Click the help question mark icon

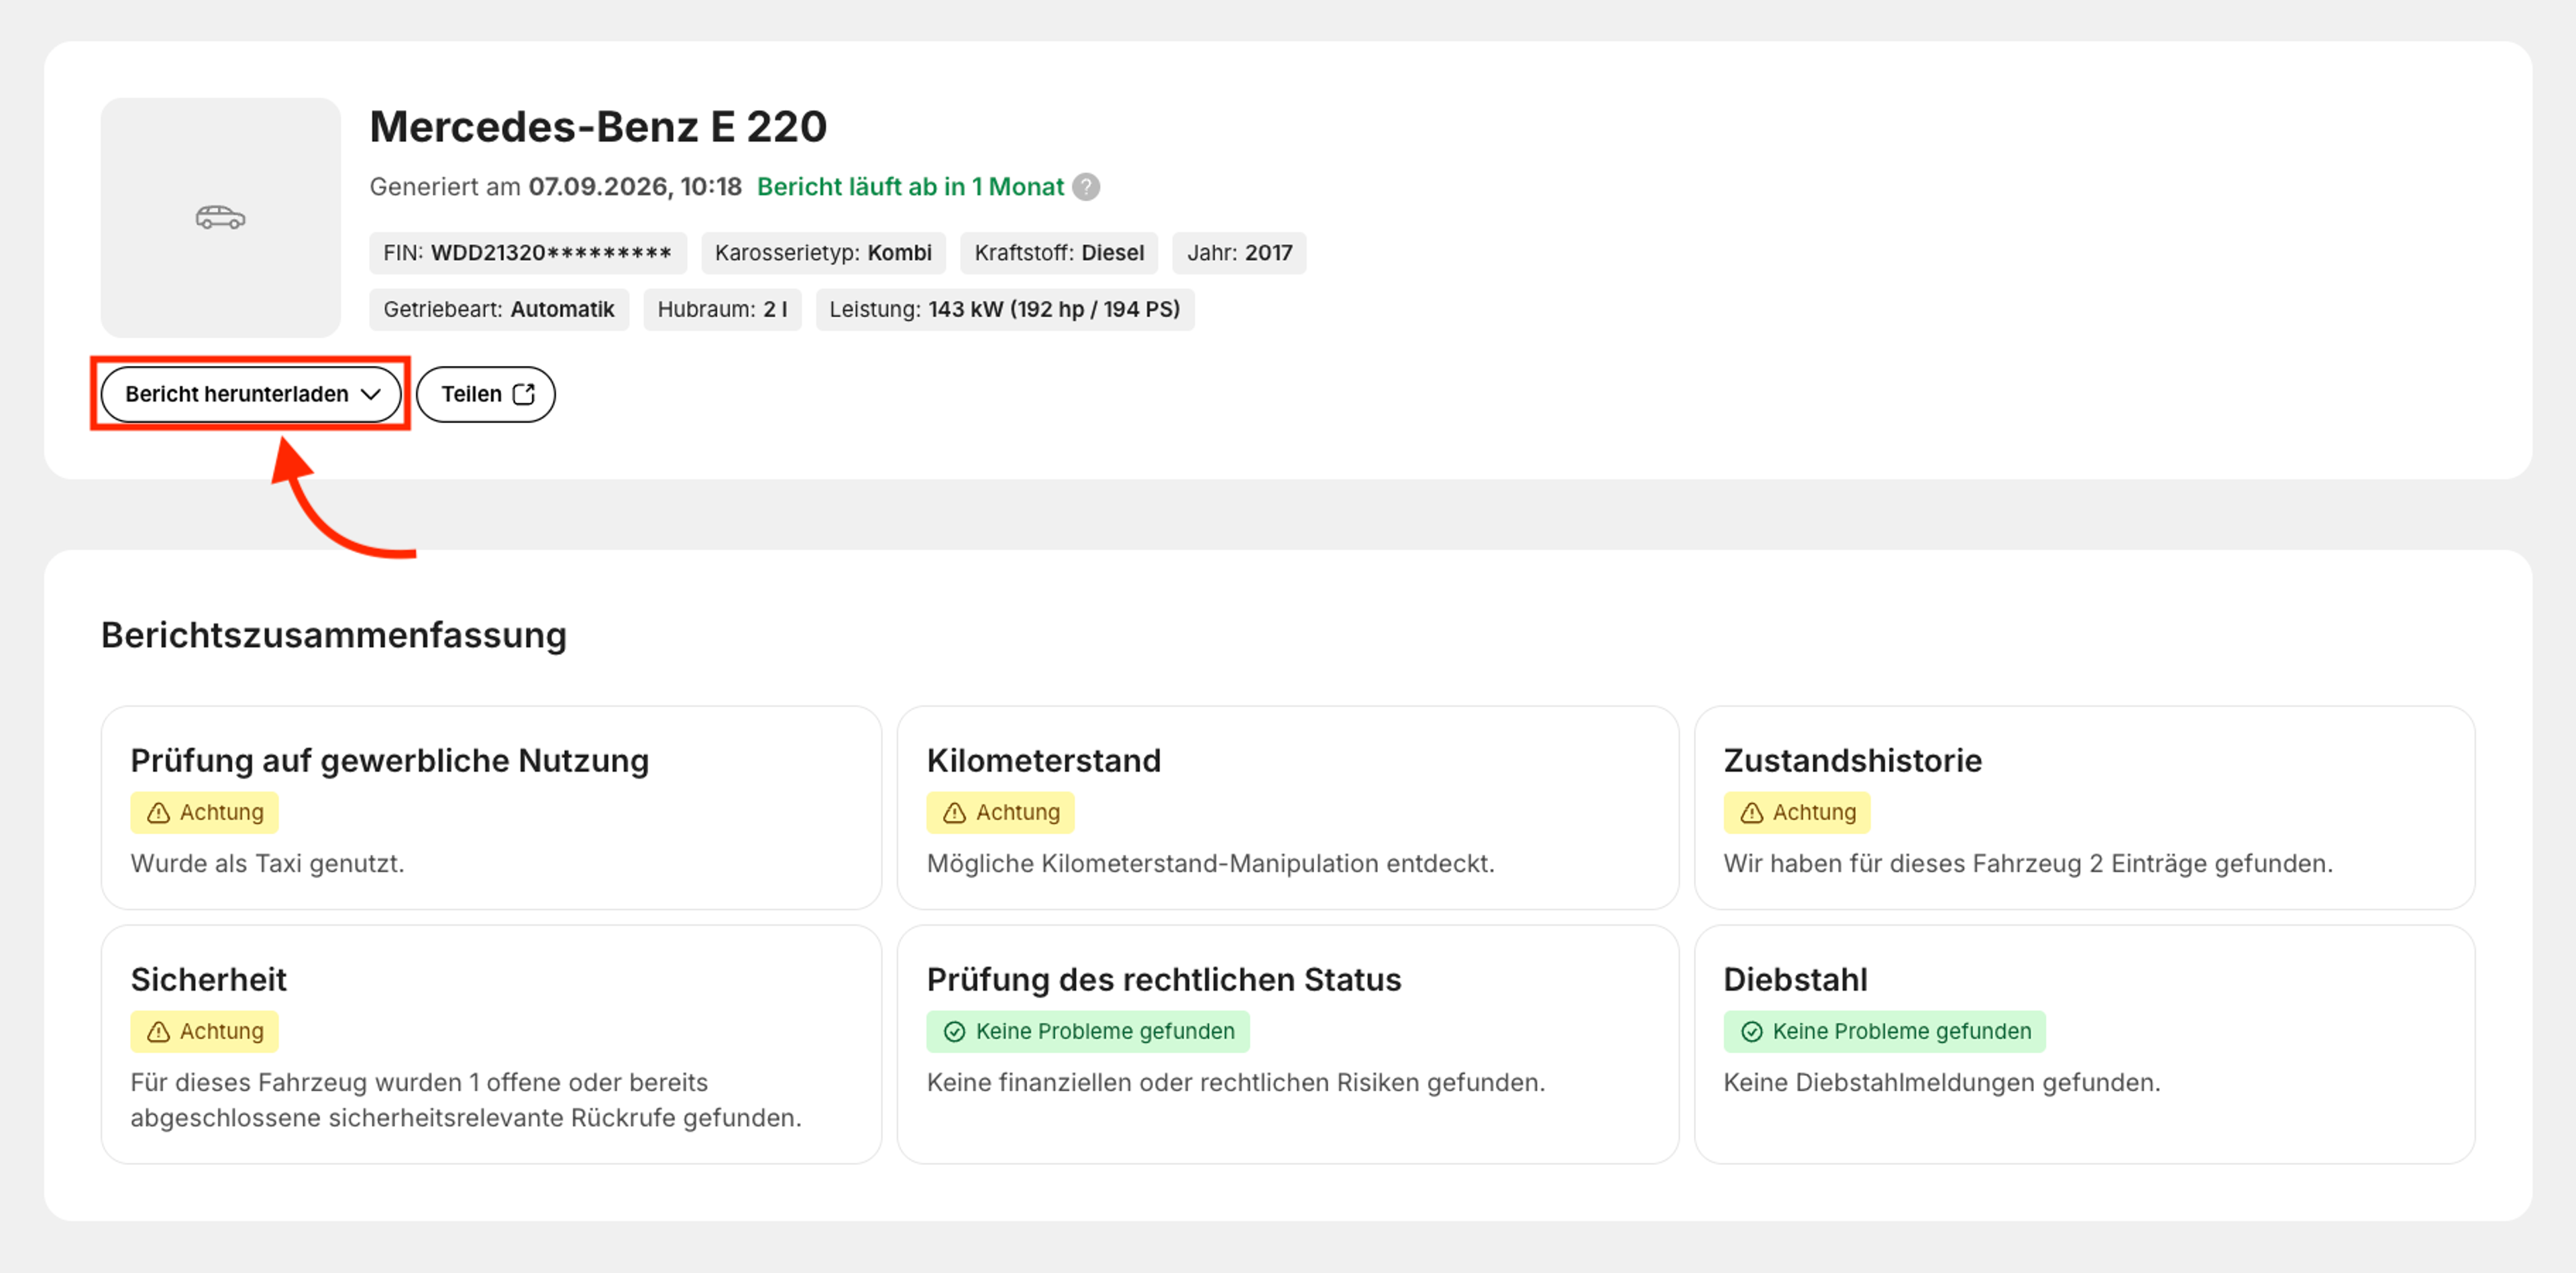click(x=1086, y=187)
